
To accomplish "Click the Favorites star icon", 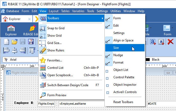I will point(43,60).
